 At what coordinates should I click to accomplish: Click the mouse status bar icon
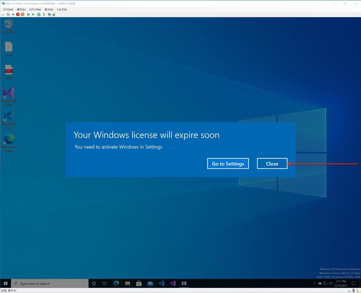tap(353, 291)
